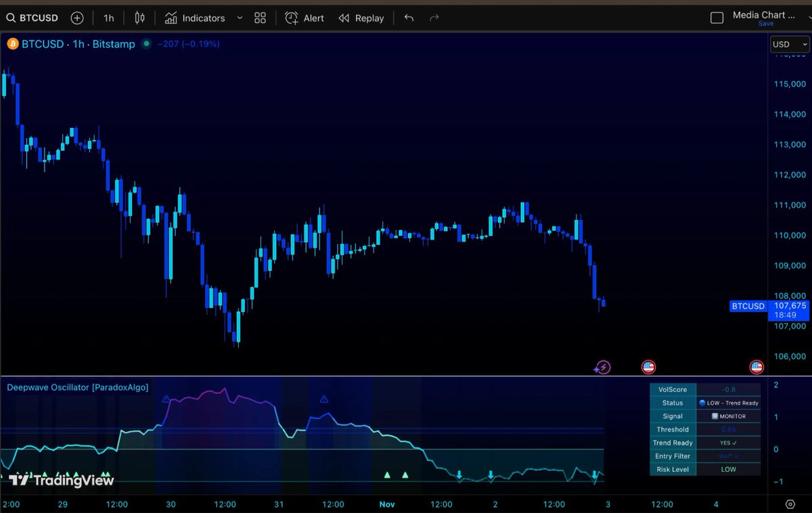Select the layout square icon
812x513 pixels.
(x=717, y=18)
